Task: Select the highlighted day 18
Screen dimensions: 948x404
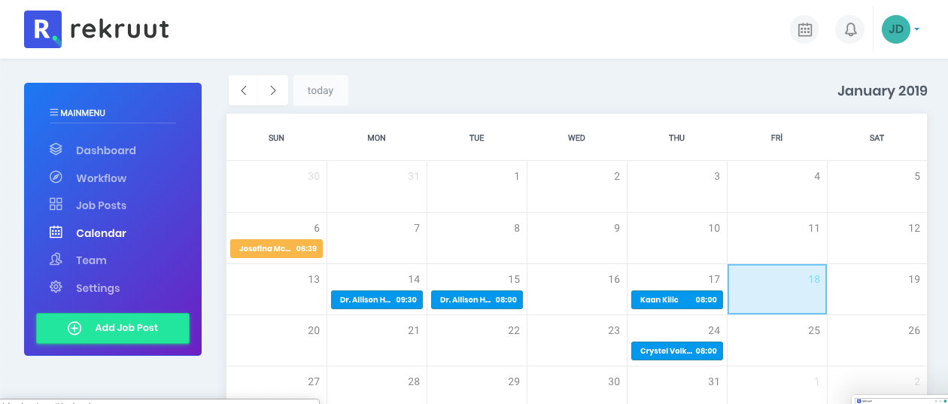Action: pyautogui.click(x=777, y=289)
